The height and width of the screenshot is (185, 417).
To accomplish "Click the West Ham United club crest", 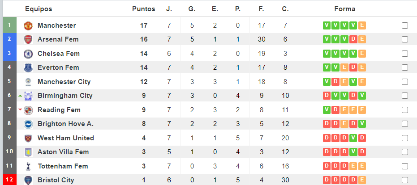I will click(x=28, y=138).
